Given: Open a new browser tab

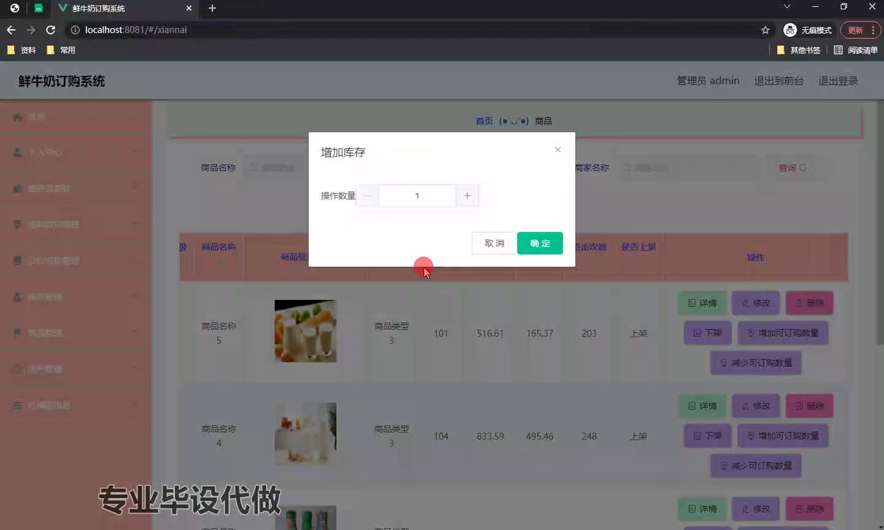Looking at the screenshot, I should coord(212,8).
